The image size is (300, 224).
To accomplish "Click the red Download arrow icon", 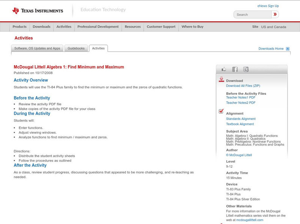I will (x=221, y=80).
